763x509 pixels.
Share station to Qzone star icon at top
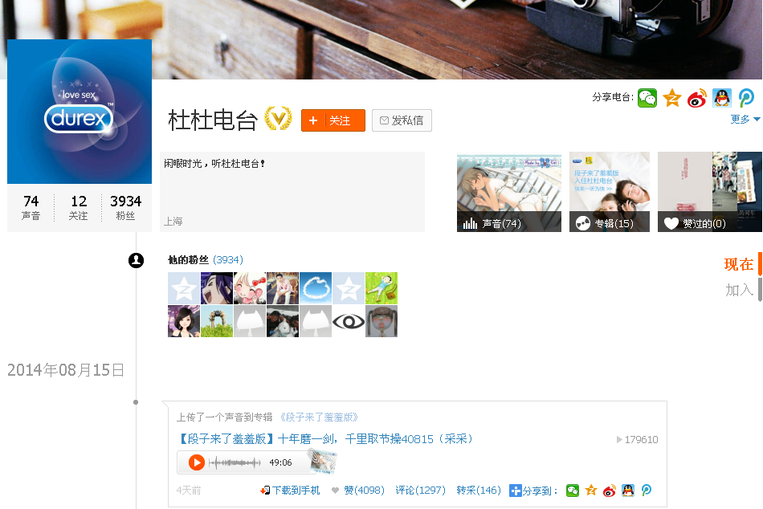(x=672, y=98)
